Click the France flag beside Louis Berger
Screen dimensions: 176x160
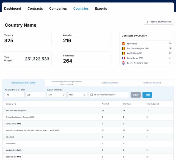[123, 58]
